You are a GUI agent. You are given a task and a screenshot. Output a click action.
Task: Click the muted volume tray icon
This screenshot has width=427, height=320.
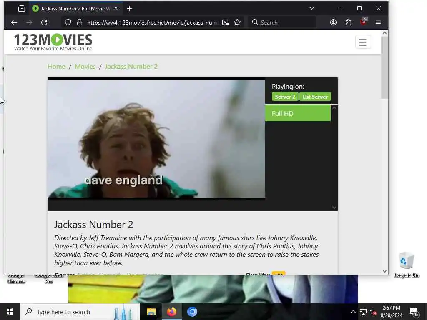[x=373, y=312]
